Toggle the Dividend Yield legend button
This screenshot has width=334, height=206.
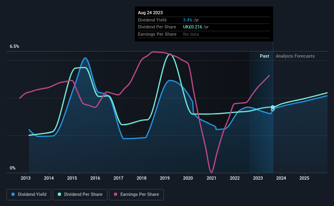(x=29, y=195)
